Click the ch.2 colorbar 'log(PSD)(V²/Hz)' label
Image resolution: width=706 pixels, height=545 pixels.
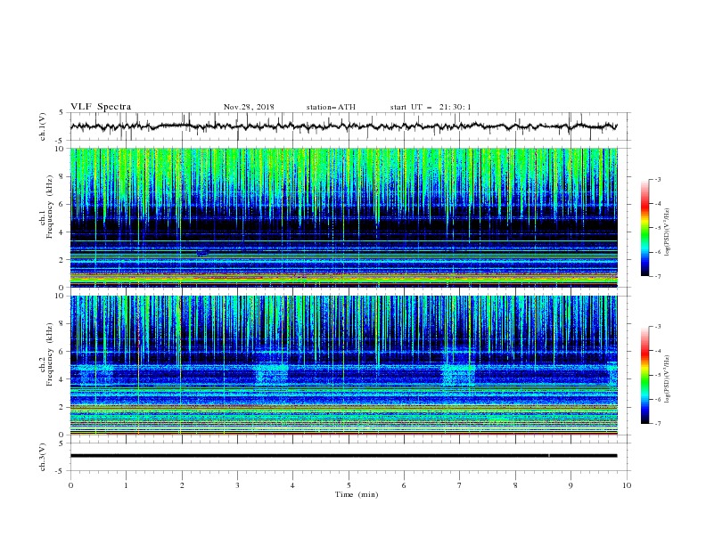(667, 379)
